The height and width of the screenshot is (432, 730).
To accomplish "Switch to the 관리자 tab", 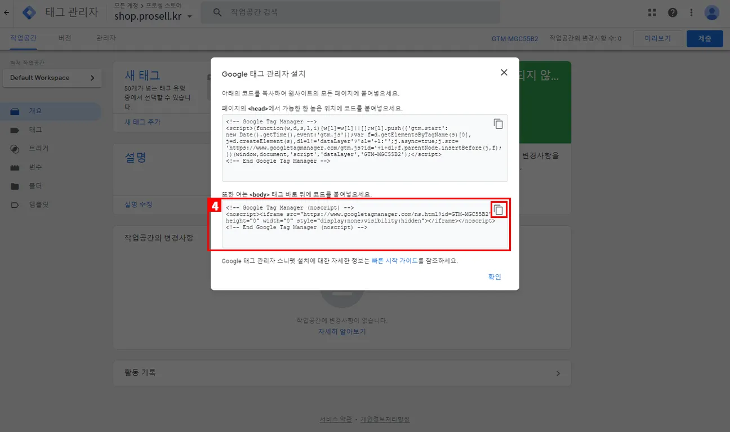I will pyautogui.click(x=106, y=38).
